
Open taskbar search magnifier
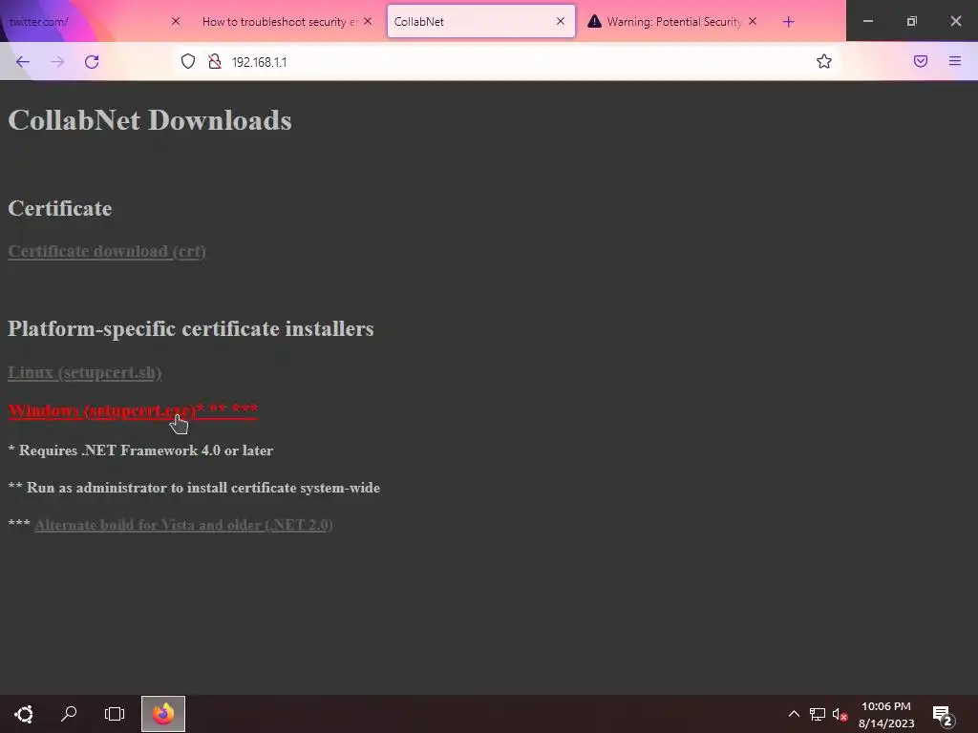tap(69, 714)
